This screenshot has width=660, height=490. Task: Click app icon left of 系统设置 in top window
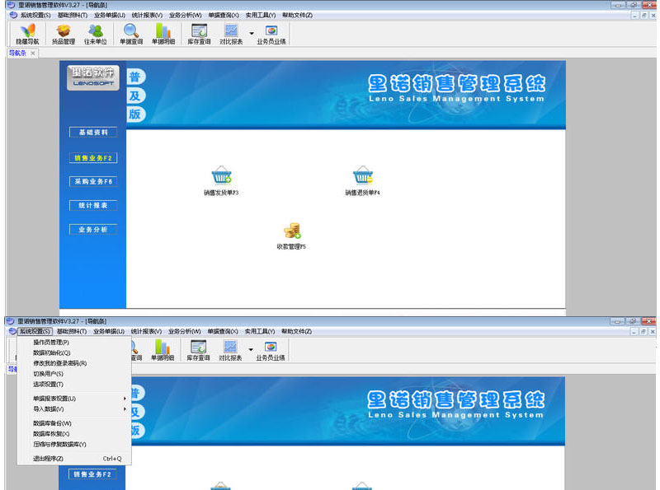click(13, 15)
